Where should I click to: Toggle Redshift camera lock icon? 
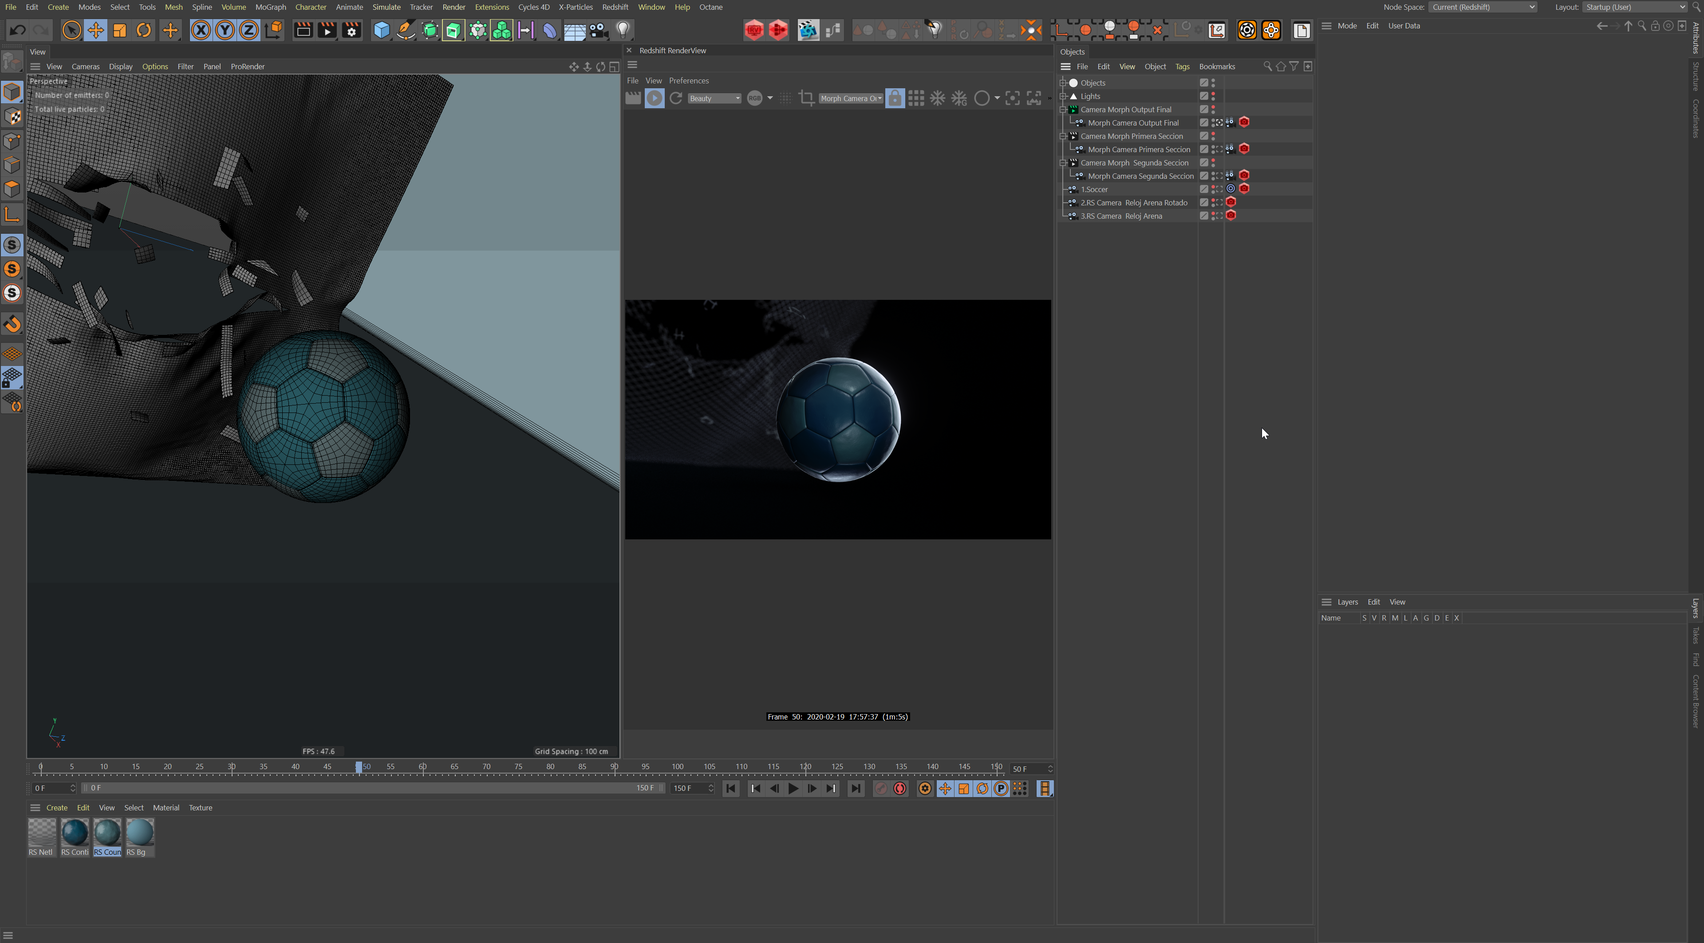[894, 98]
